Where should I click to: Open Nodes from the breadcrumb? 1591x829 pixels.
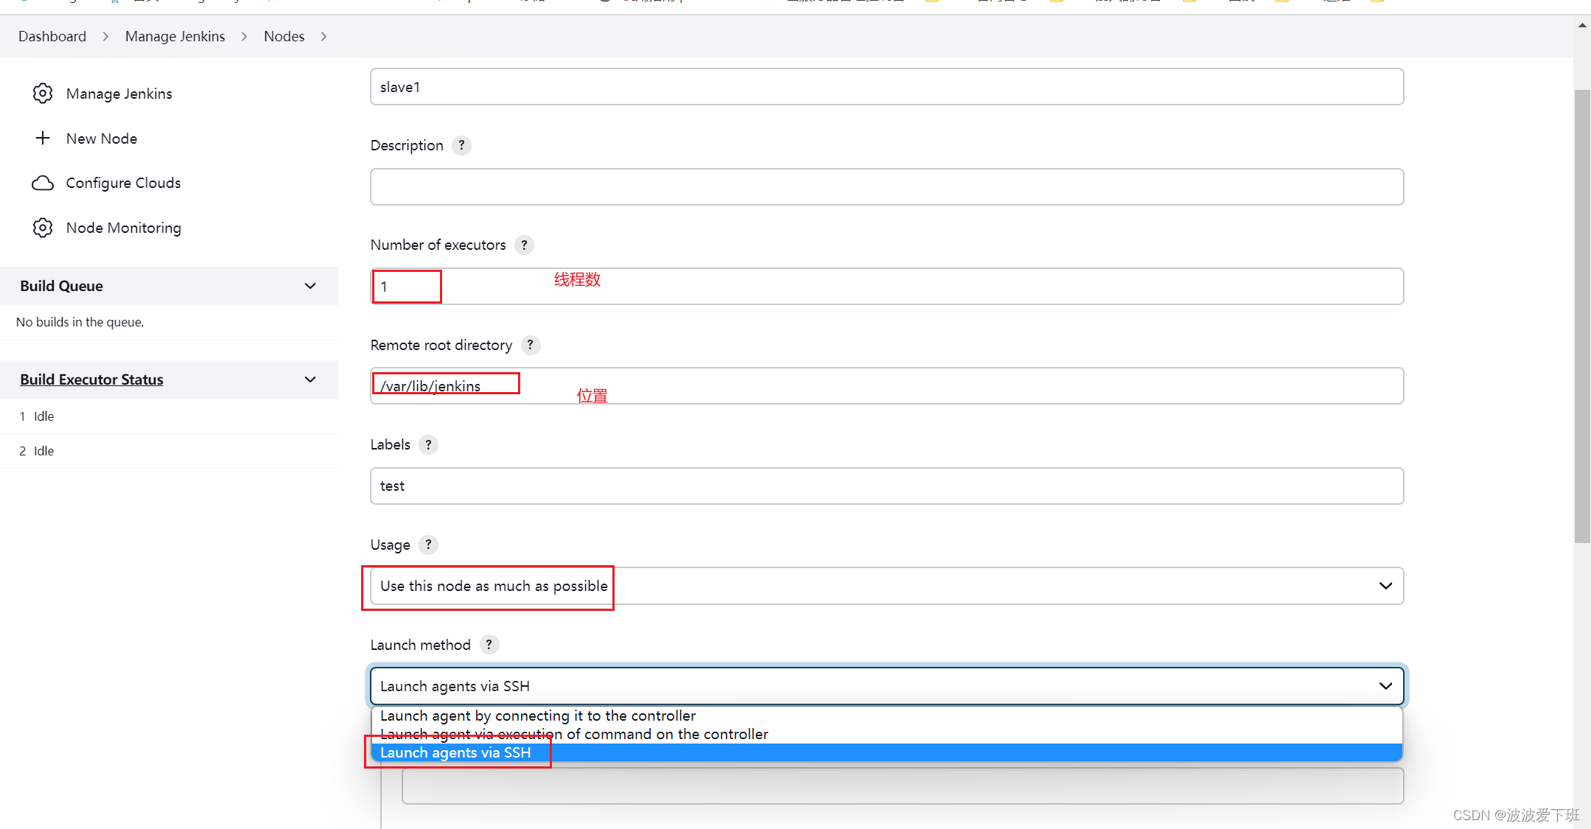pyautogui.click(x=284, y=35)
